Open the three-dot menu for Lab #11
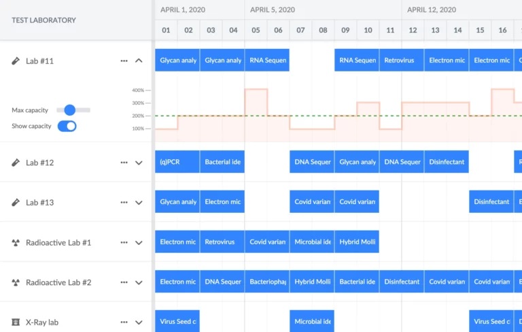Viewport: 522px width, 332px height. [124, 61]
